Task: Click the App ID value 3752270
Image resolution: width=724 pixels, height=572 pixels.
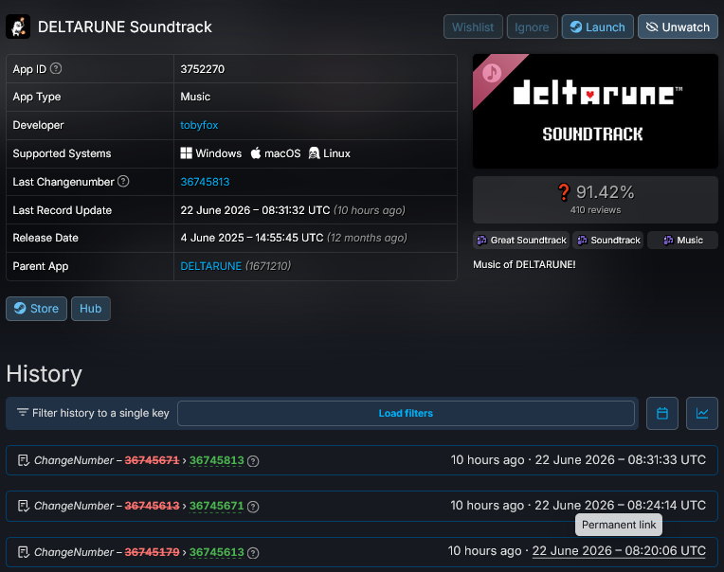Action: (x=202, y=69)
